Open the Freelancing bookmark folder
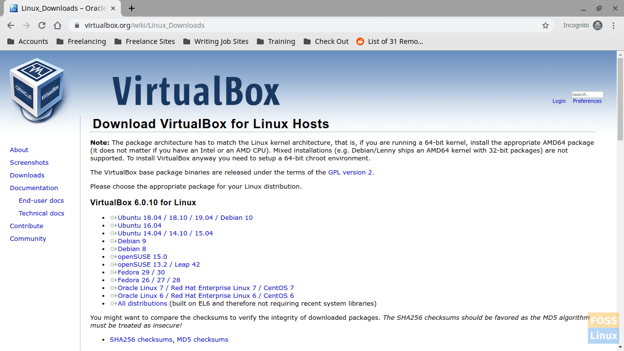Screen dimensions: 624x351 click(x=81, y=41)
